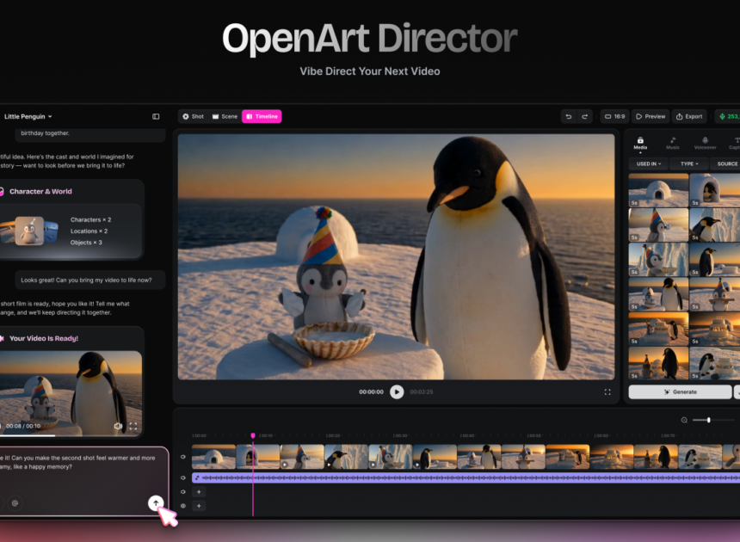Select the first igloo clip on the timeline
The image size is (740, 542).
click(x=213, y=457)
